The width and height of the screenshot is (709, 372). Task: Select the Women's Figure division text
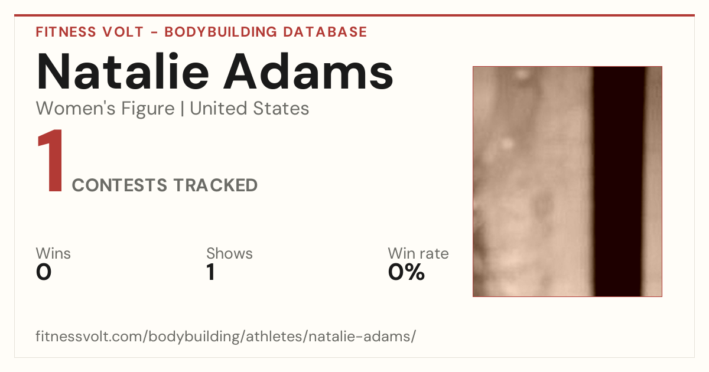click(x=105, y=109)
